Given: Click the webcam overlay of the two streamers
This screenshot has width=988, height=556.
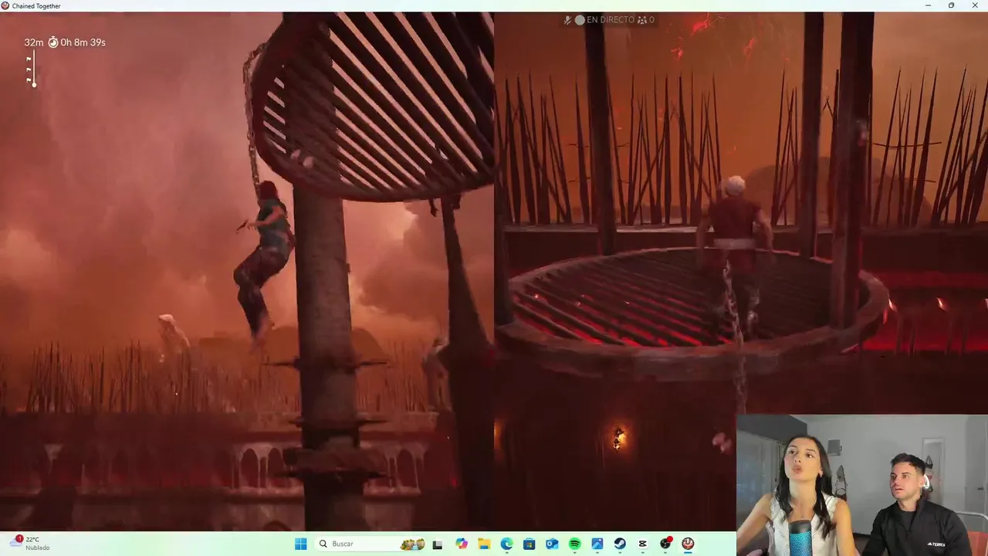Looking at the screenshot, I should pos(861,485).
